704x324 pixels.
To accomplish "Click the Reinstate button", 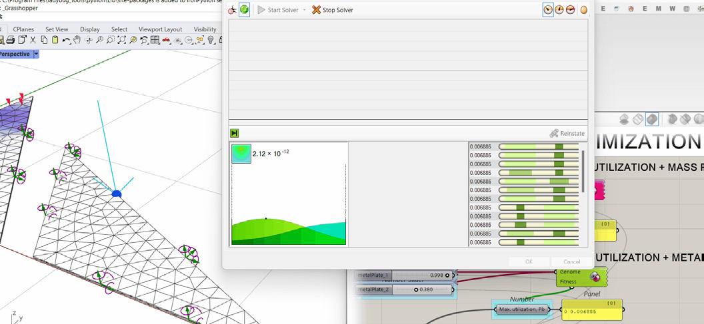I will pos(567,133).
